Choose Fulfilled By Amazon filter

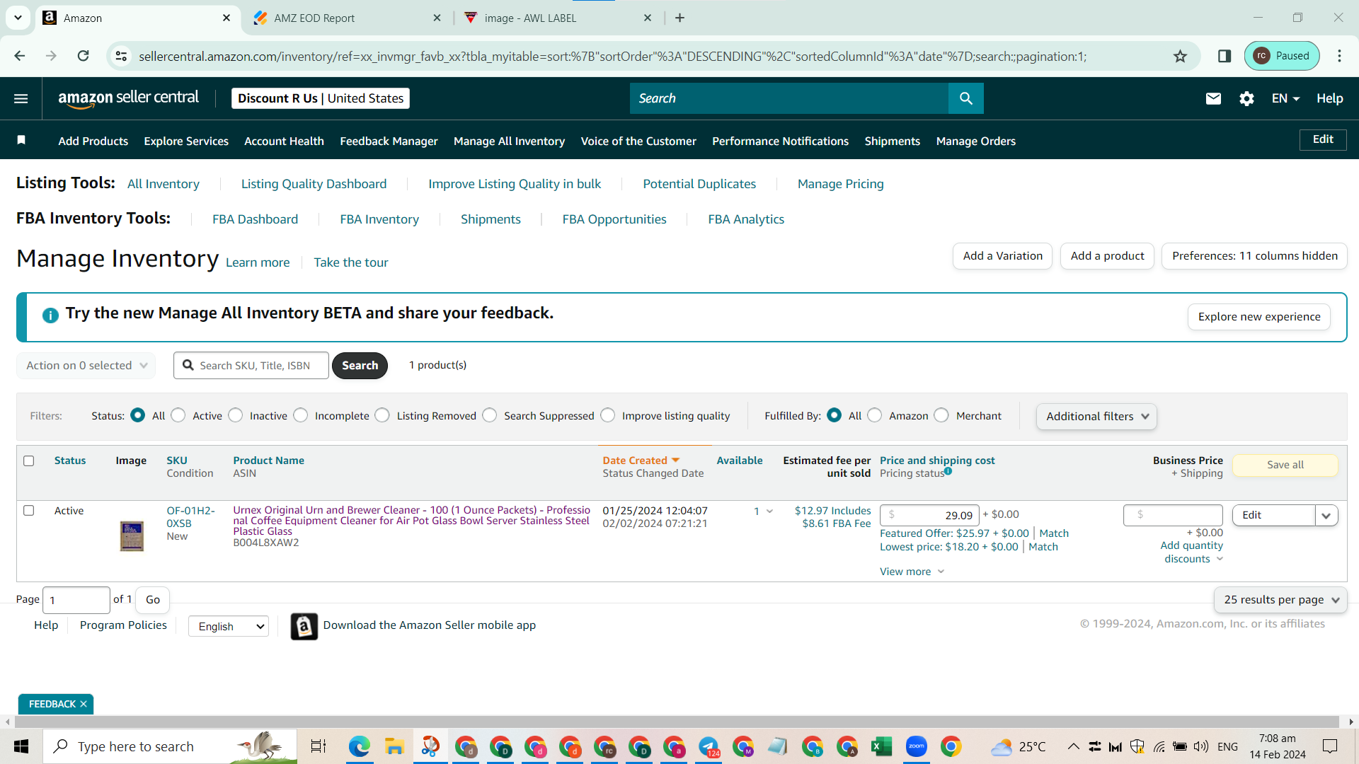tap(875, 415)
